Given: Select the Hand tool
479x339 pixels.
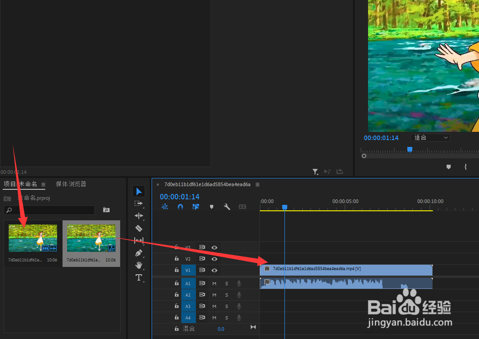Looking at the screenshot, I should click(139, 265).
